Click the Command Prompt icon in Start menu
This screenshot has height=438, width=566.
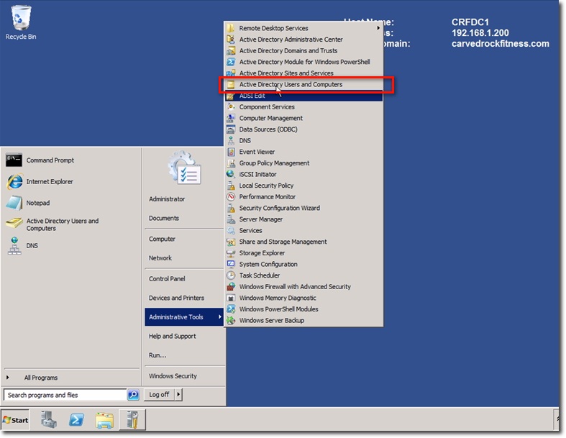[x=14, y=160]
